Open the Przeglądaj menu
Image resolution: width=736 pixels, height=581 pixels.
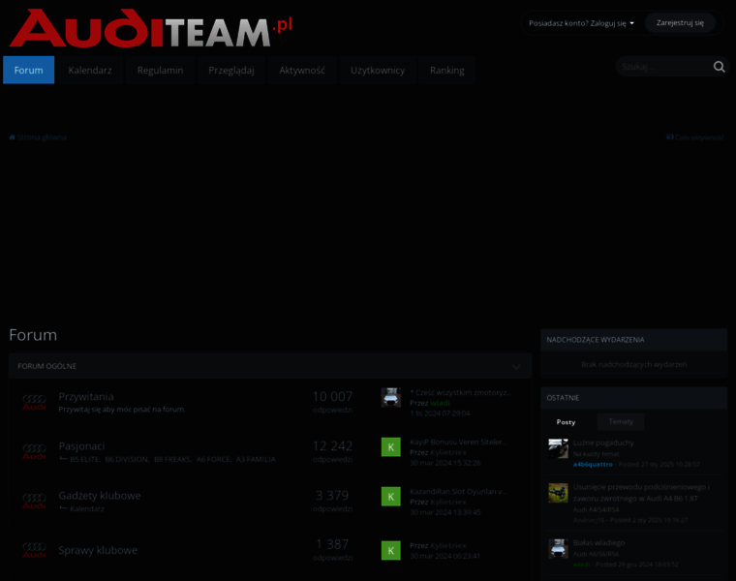tap(230, 70)
